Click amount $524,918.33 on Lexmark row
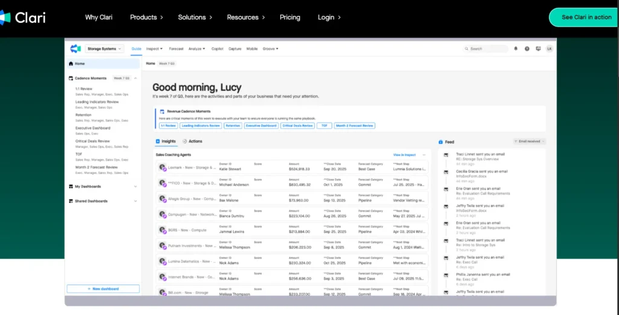 [299, 169]
